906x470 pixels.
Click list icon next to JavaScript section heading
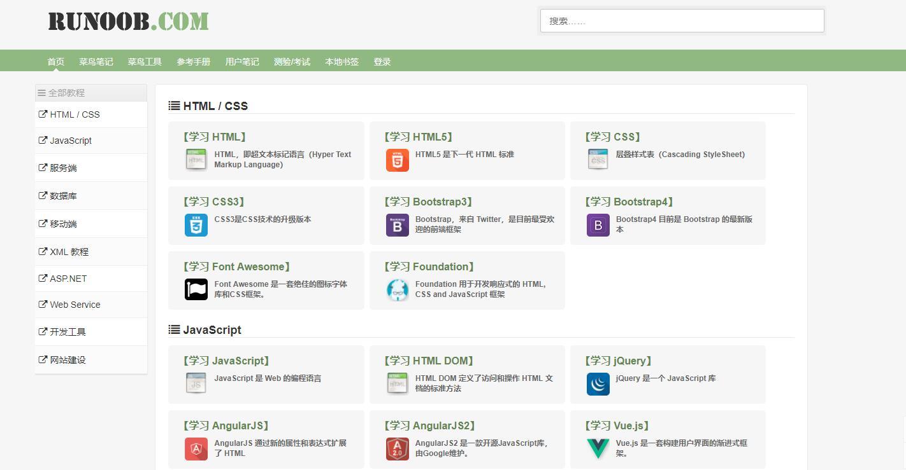[x=174, y=329]
